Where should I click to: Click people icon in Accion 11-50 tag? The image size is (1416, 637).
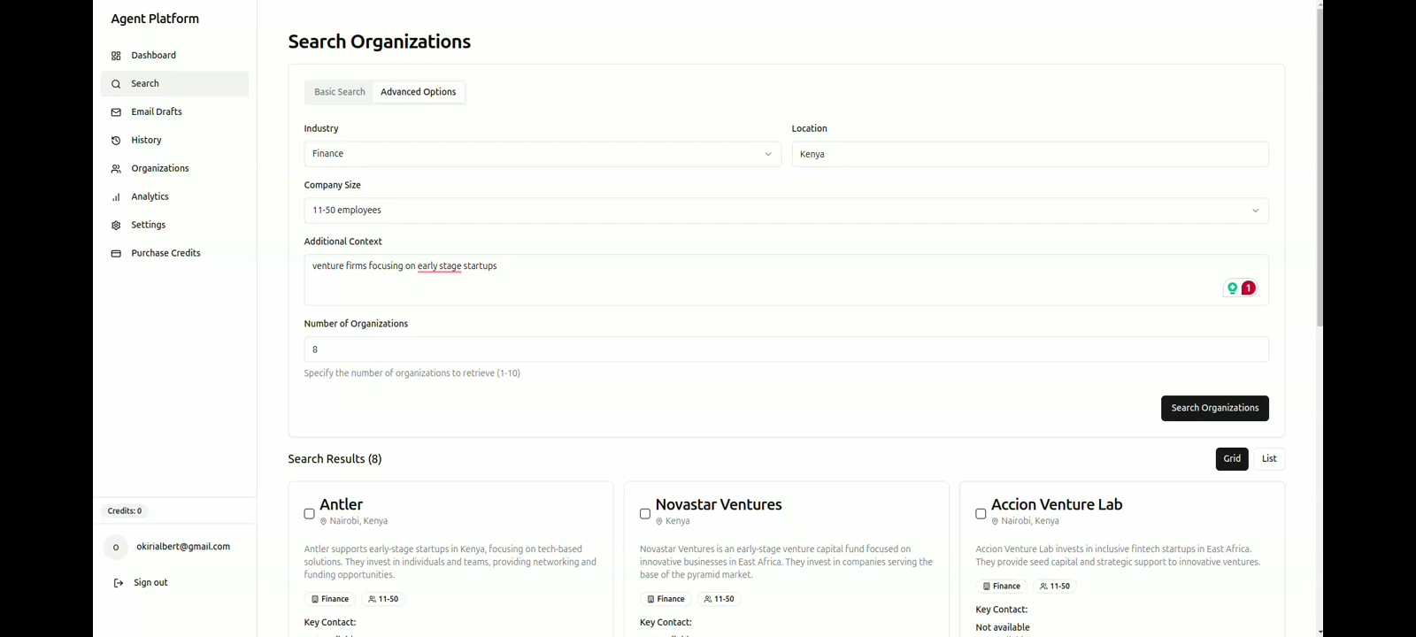tap(1044, 587)
